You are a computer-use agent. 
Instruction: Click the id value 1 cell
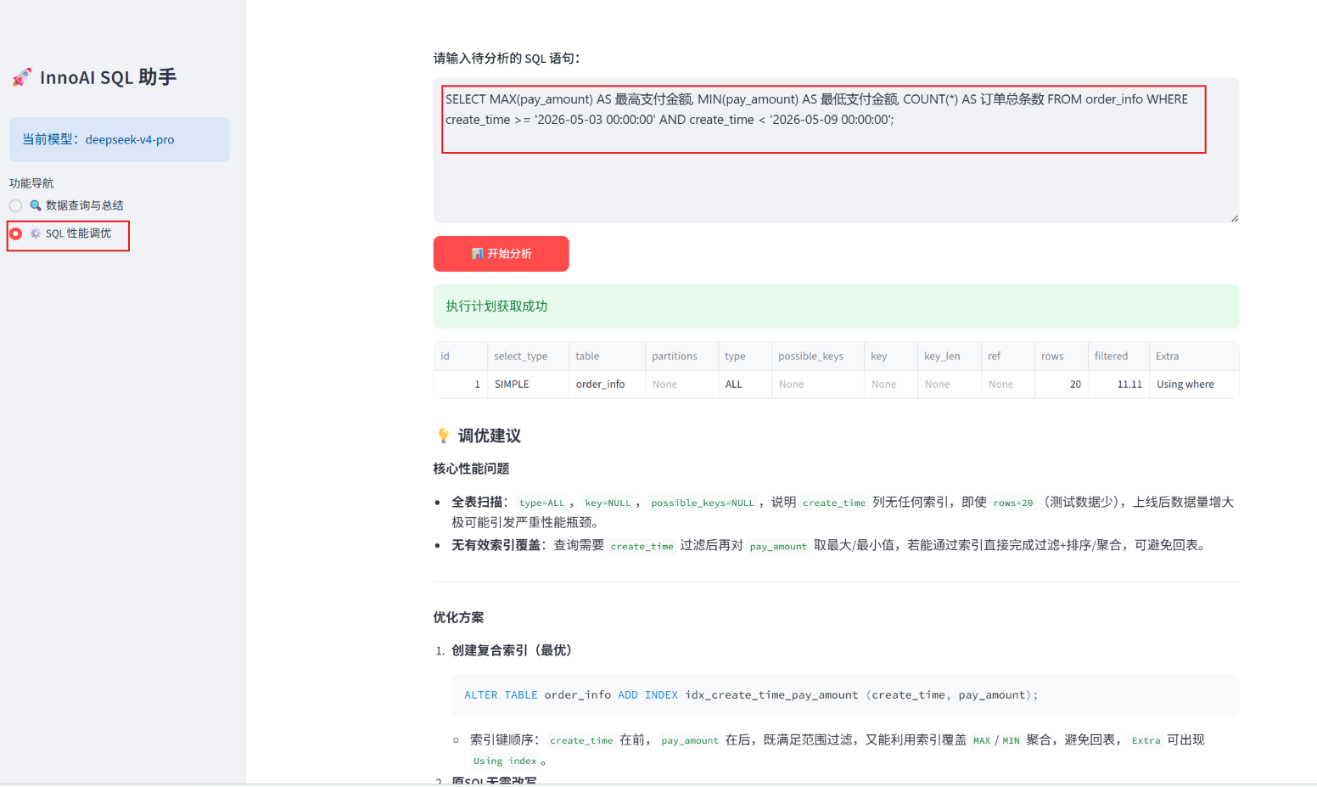[460, 385]
